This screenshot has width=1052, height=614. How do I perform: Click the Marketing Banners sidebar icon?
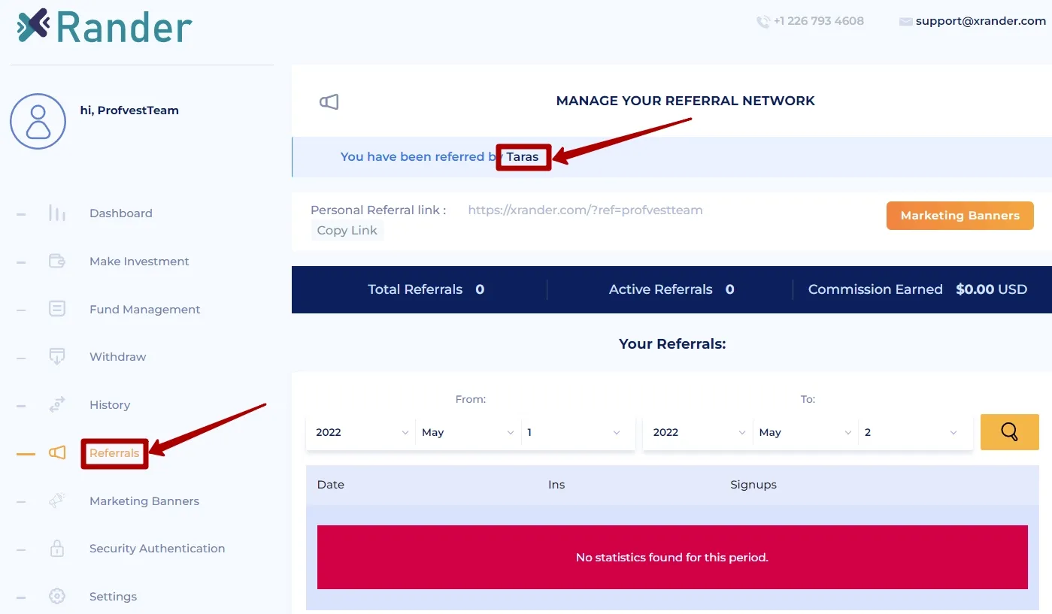(x=57, y=501)
